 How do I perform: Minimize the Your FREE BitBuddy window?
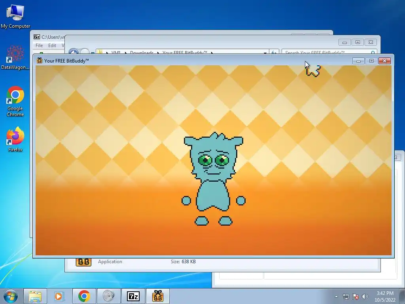click(x=358, y=61)
